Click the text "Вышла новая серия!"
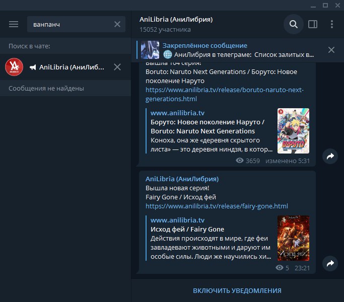The image size is (344, 302). (177, 188)
